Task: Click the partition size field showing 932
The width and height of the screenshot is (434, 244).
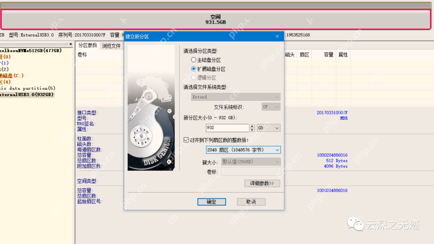Action: [x=227, y=128]
